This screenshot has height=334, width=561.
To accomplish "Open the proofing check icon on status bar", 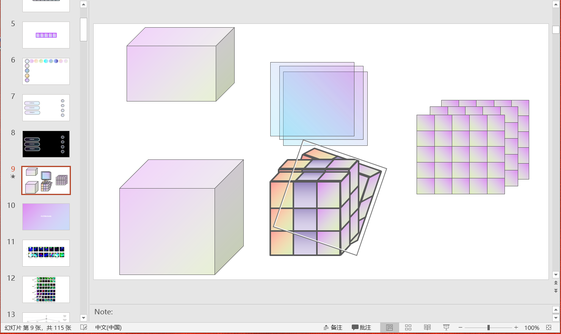I will [84, 327].
